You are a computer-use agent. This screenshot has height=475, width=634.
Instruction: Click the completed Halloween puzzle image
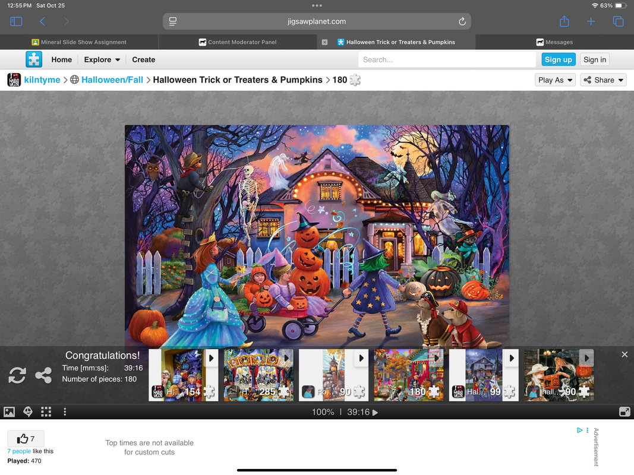[317, 236]
